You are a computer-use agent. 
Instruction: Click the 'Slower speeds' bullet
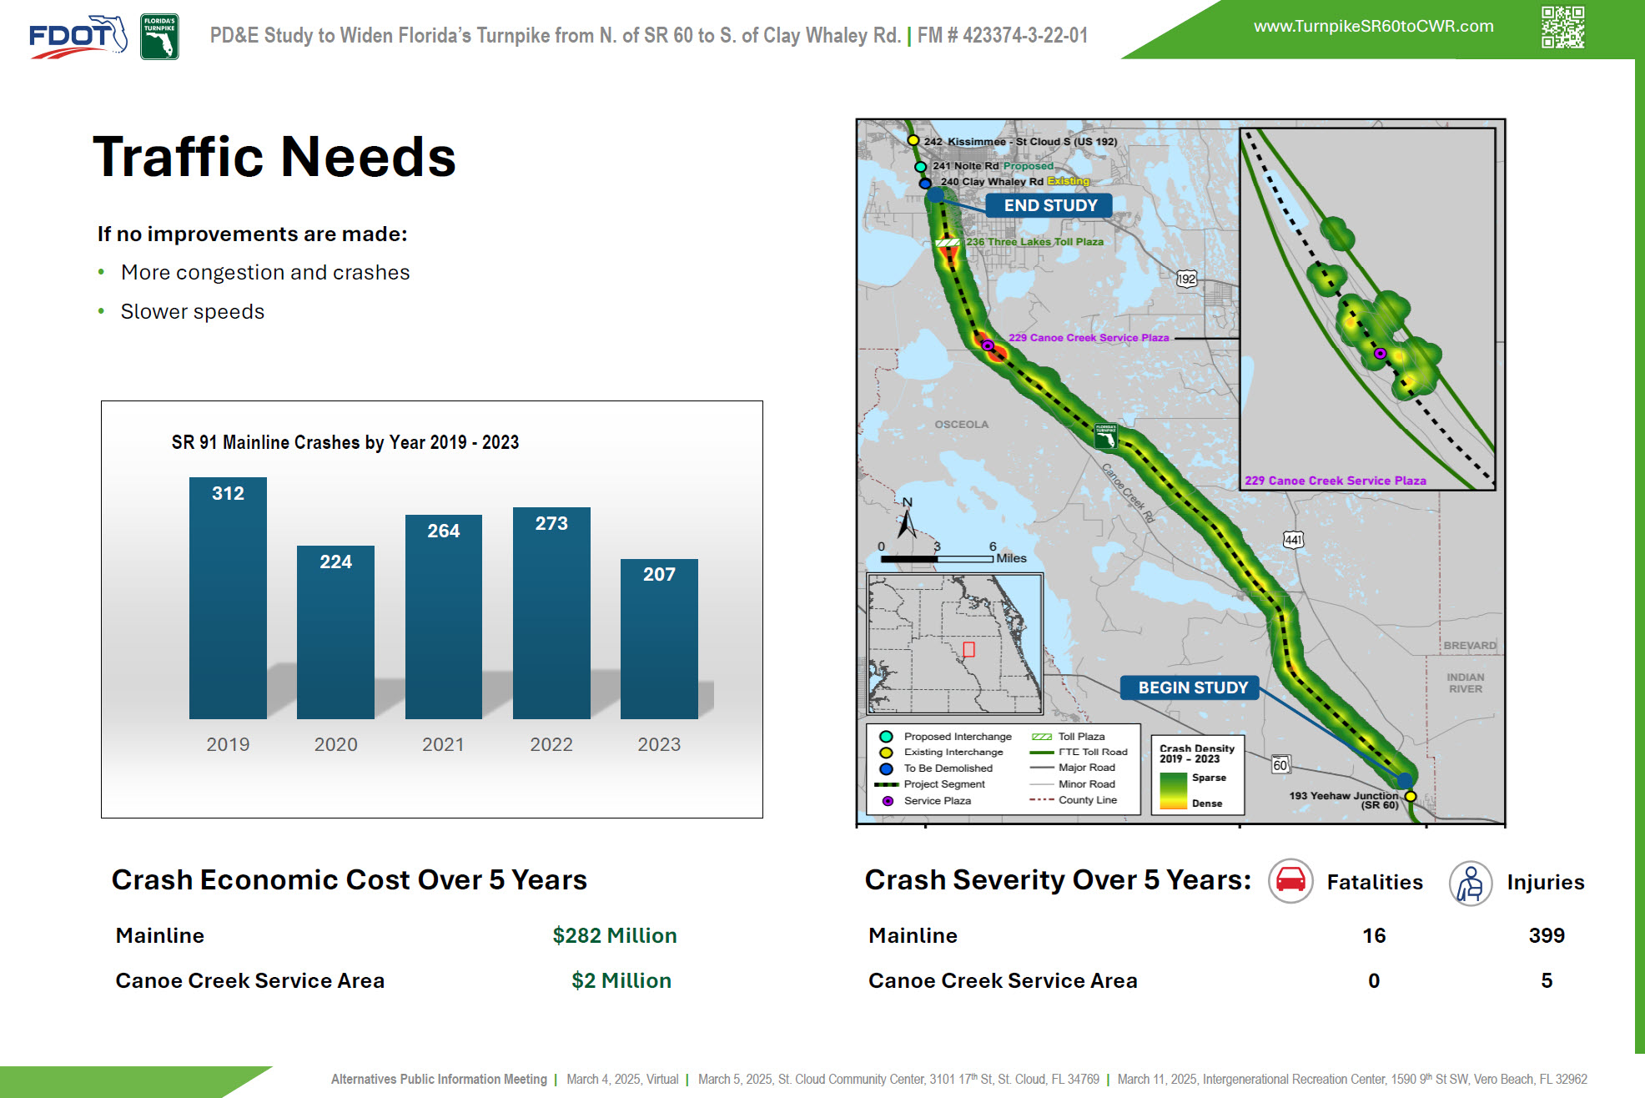[193, 311]
